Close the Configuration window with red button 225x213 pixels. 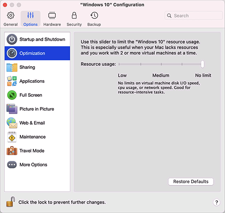[5, 5]
